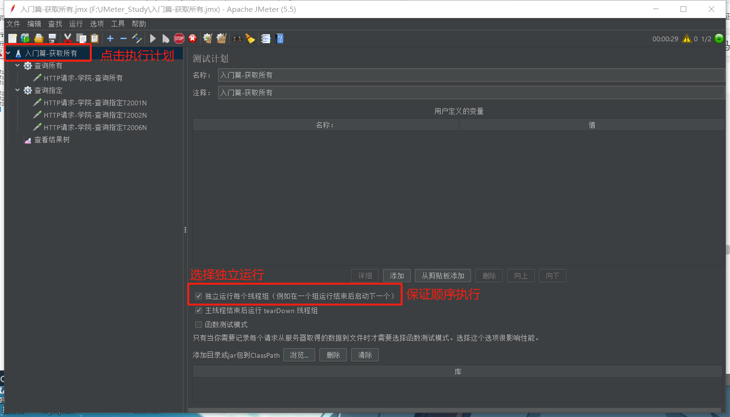
Task: Select HTTP请求-学院-查询指定T2001N sampler
Action: pos(95,102)
